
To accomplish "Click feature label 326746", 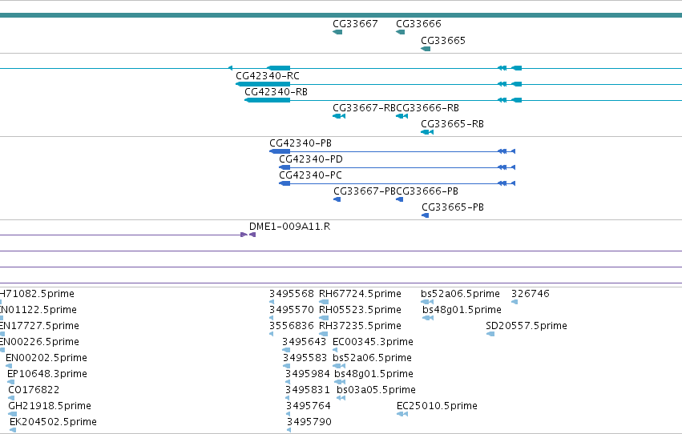I will coord(531,294).
